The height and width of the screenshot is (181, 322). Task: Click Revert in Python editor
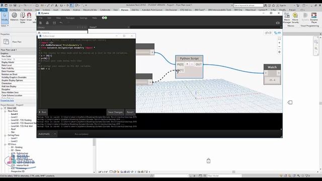pyautogui.click(x=130, y=112)
